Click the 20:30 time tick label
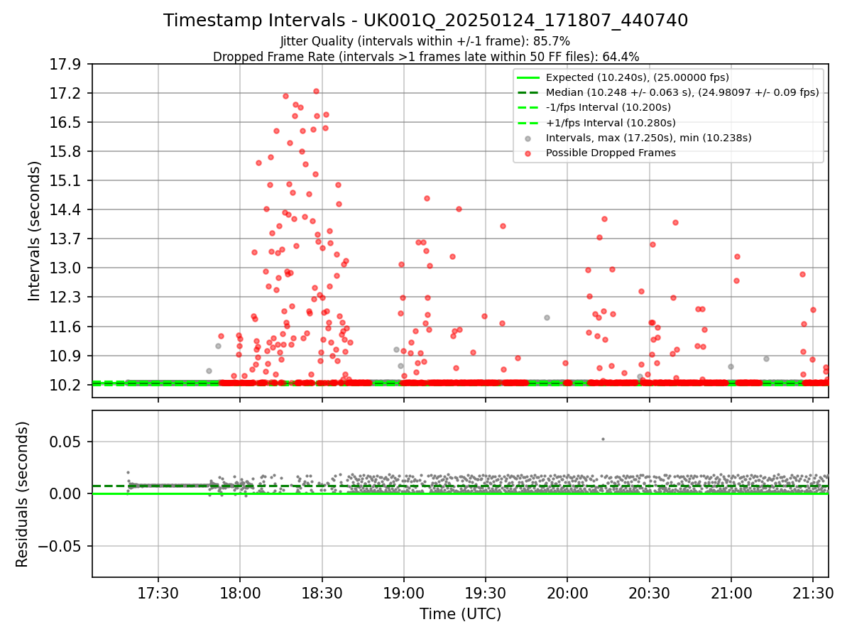The image size is (852, 639). point(649,593)
